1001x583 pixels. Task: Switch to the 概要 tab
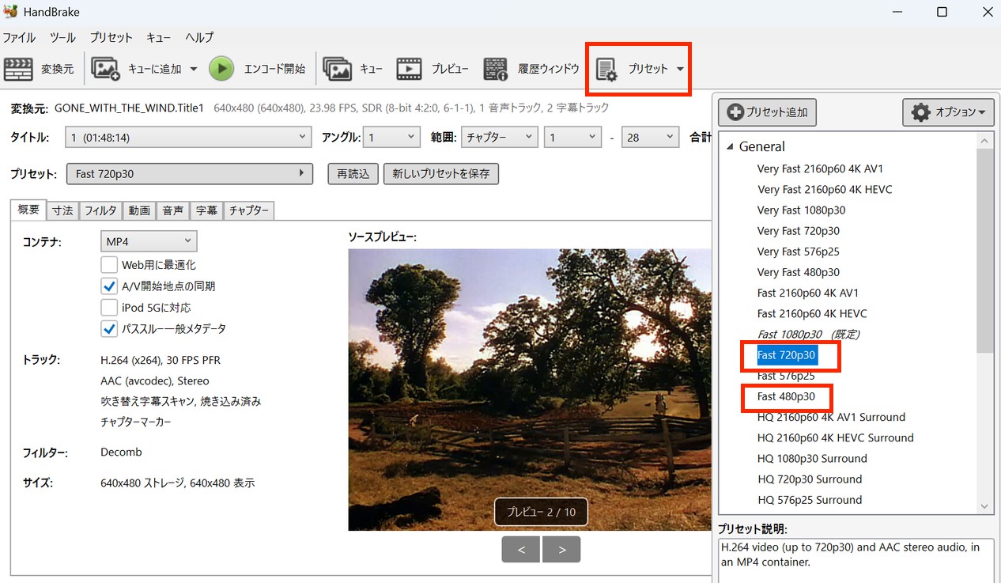(x=28, y=210)
